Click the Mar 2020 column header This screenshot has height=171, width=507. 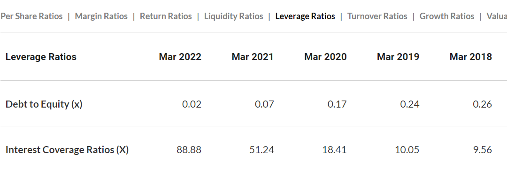[325, 57]
